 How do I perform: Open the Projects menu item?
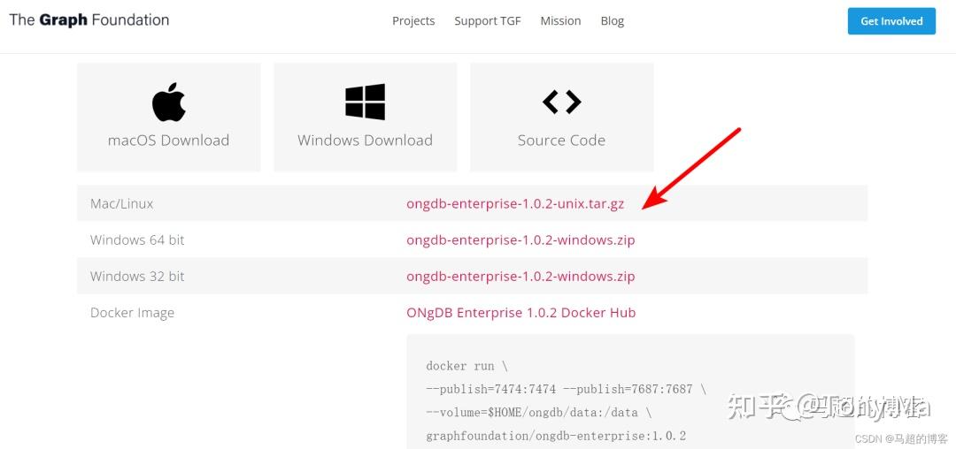[413, 21]
